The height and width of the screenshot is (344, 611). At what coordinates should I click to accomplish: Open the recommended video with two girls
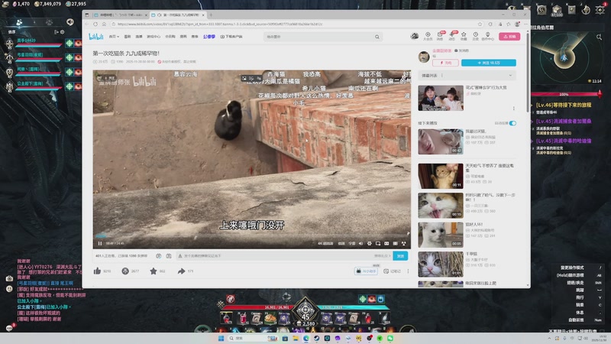tap(441, 98)
